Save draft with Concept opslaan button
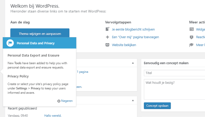The width and height of the screenshot is (205, 117). point(157,106)
